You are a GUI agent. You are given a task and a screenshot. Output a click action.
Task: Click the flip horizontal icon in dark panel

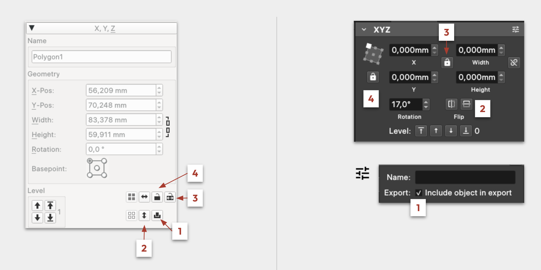[451, 104]
